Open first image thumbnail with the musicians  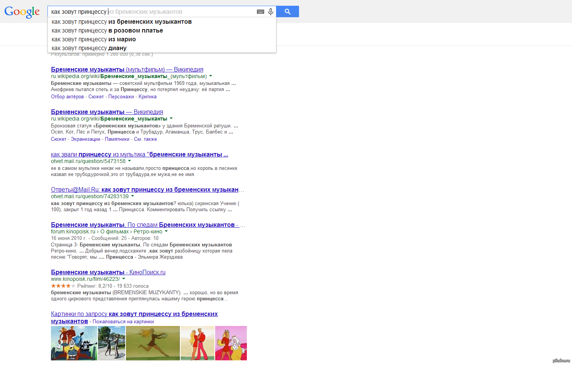click(74, 343)
